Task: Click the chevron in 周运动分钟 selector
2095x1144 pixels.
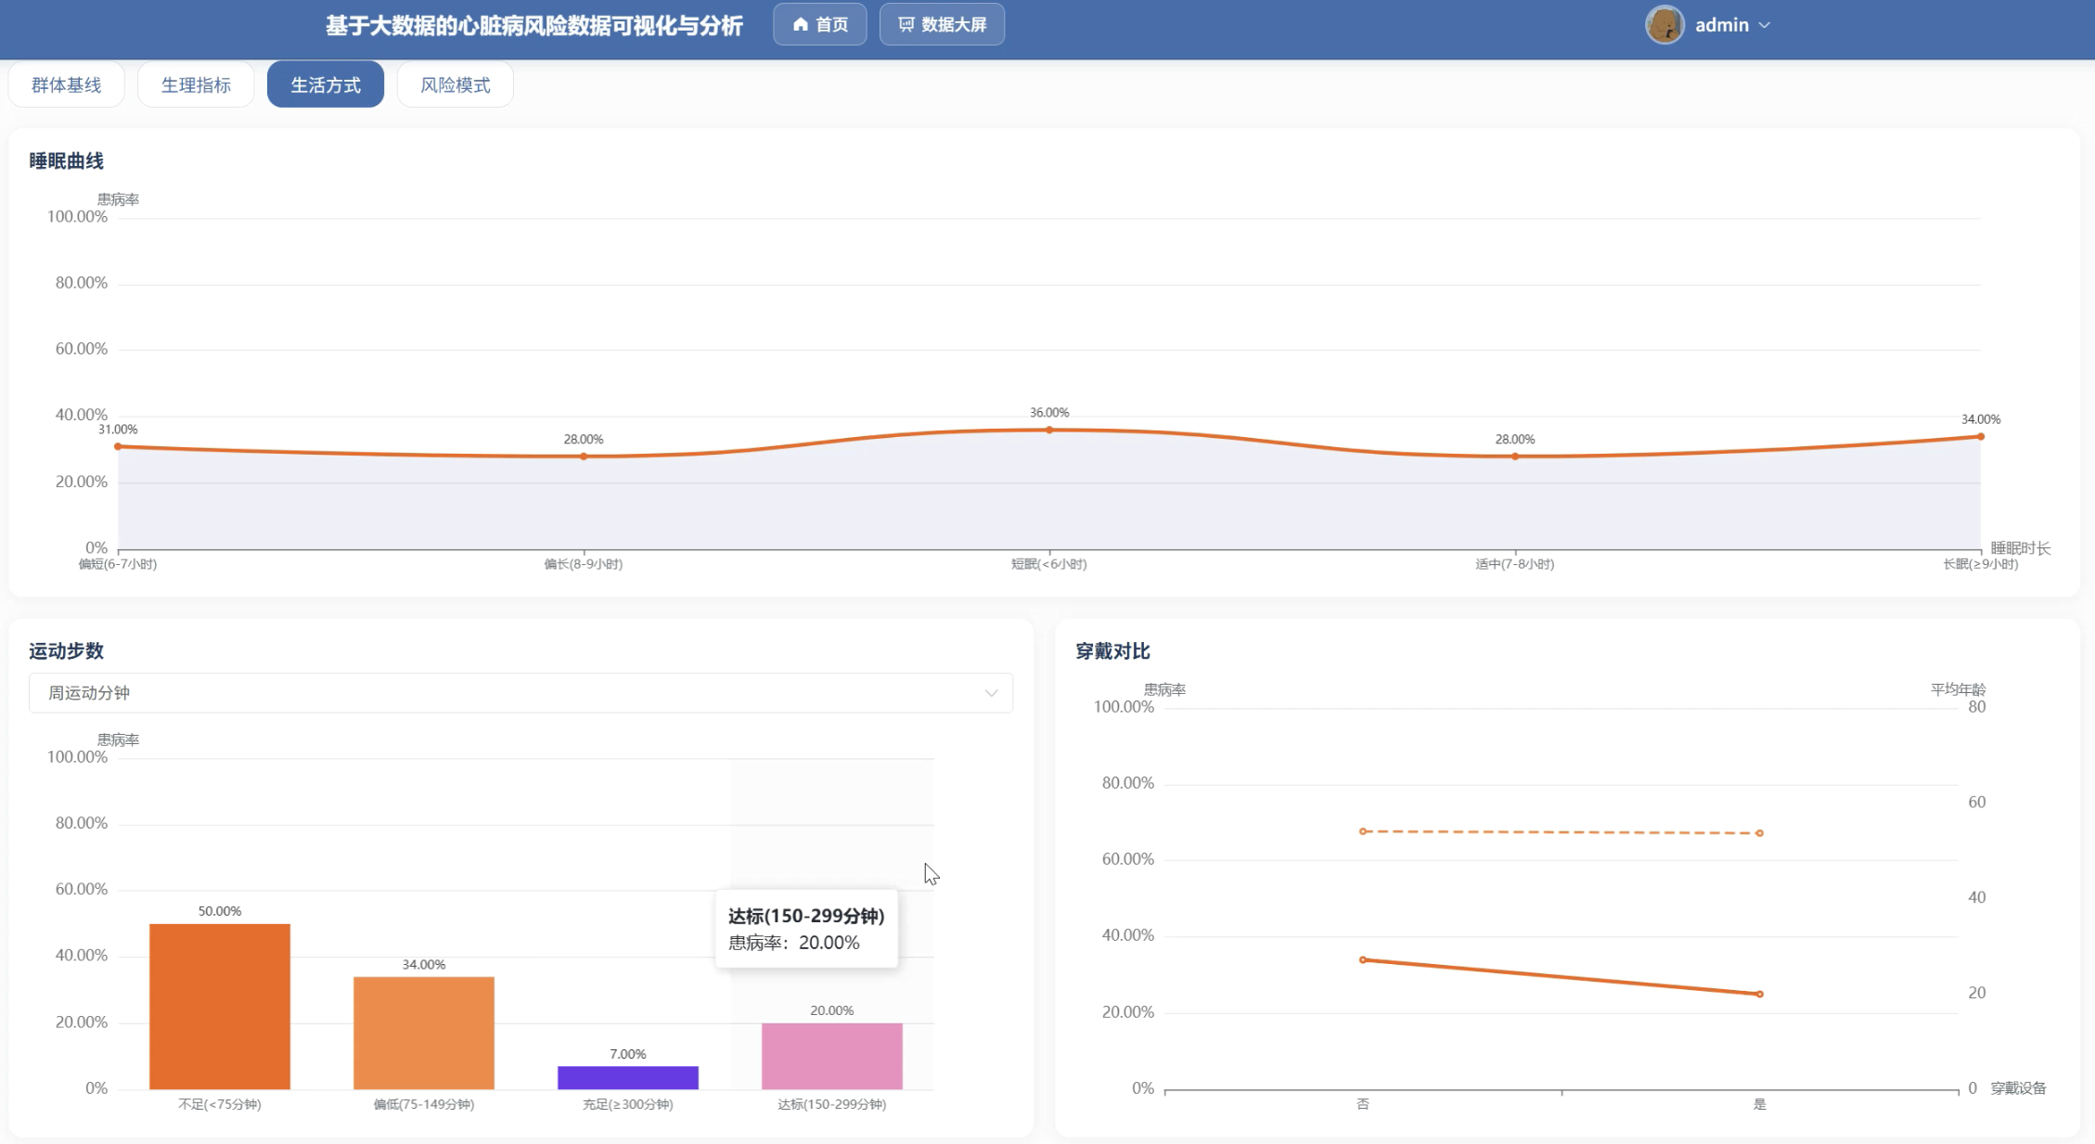Action: click(x=991, y=693)
